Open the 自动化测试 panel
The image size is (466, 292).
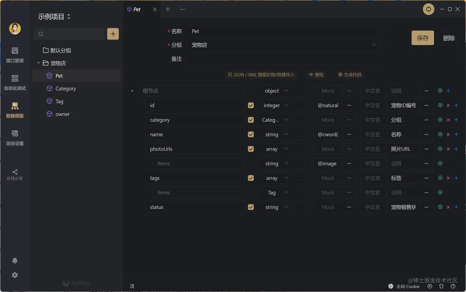point(14,83)
